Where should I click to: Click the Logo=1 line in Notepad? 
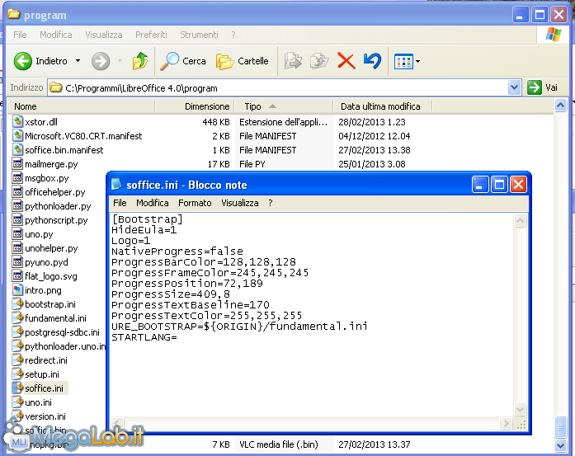(130, 241)
